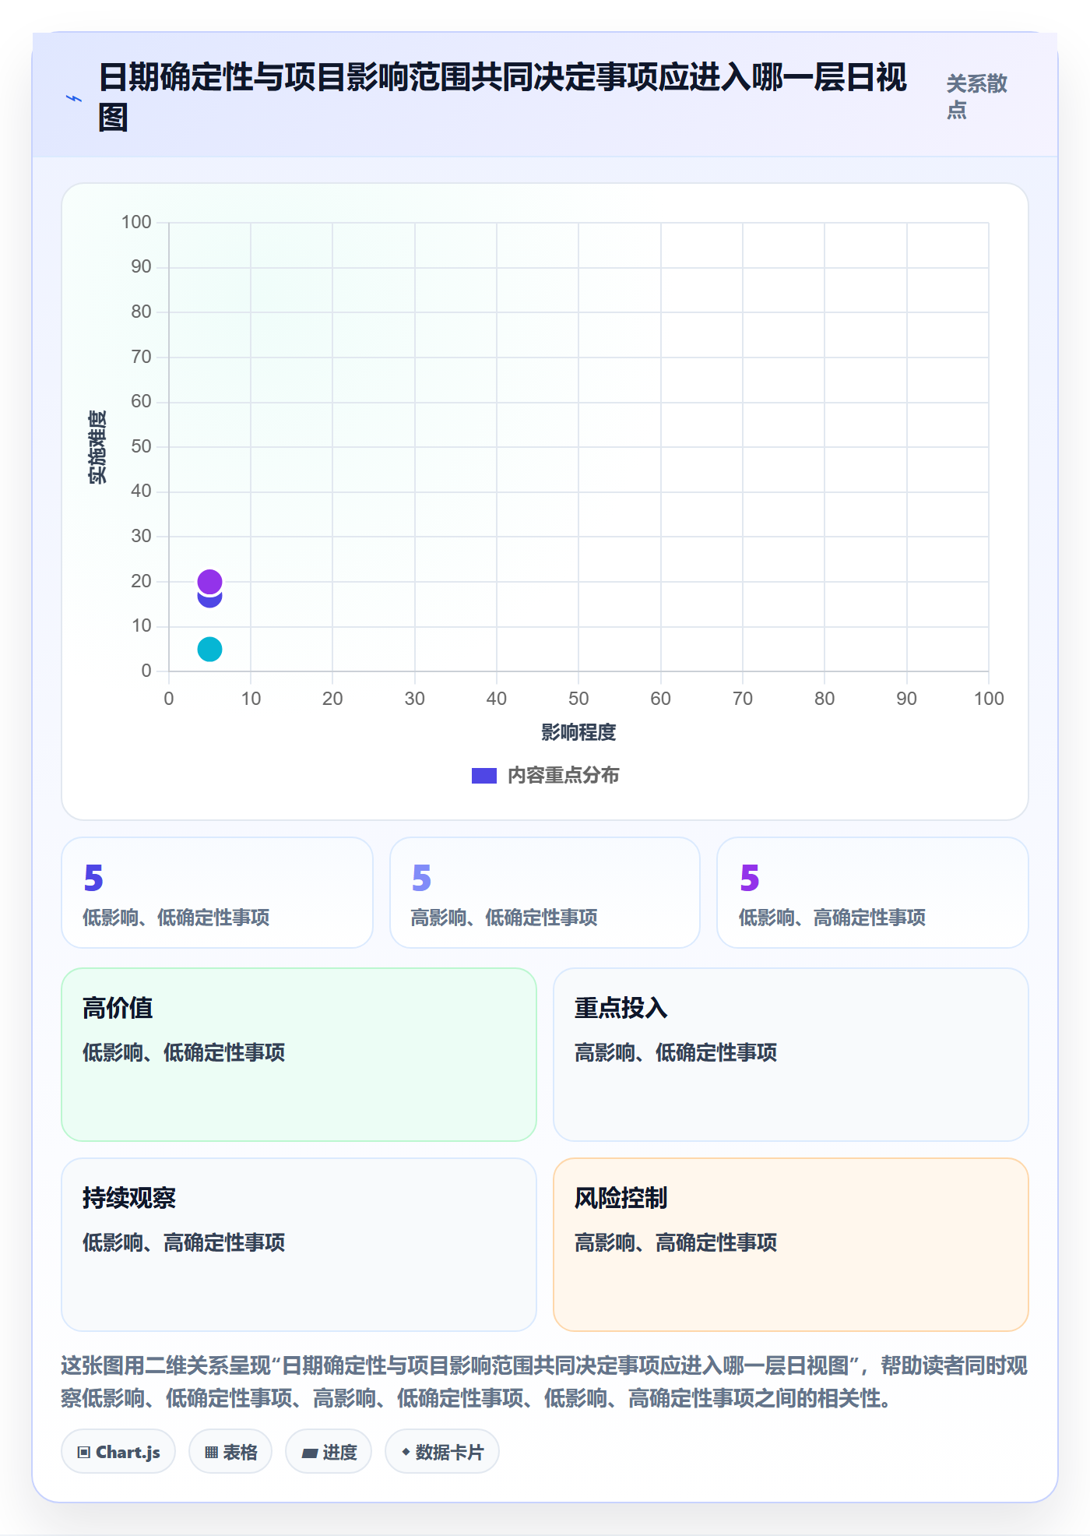Click the 内容重点分布 legend label
1090x1536 pixels.
[x=563, y=776]
